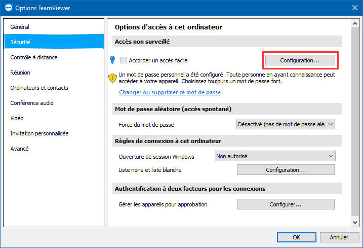Click the yellow shield warning icon
363x248 pixels.
pos(112,78)
